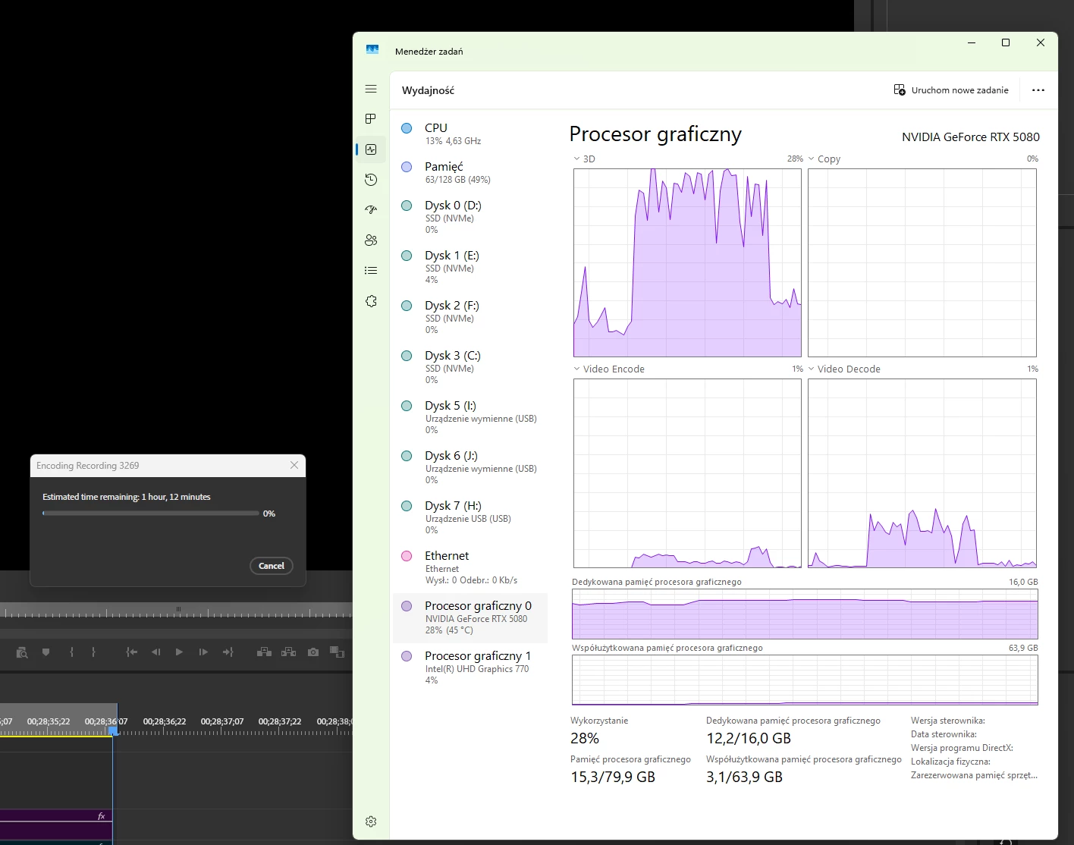This screenshot has width=1074, height=845.
Task: Click the encoding progress bar
Action: pyautogui.click(x=151, y=514)
